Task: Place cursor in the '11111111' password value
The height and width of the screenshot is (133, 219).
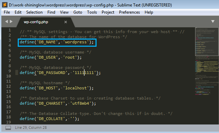Action: (x=84, y=73)
